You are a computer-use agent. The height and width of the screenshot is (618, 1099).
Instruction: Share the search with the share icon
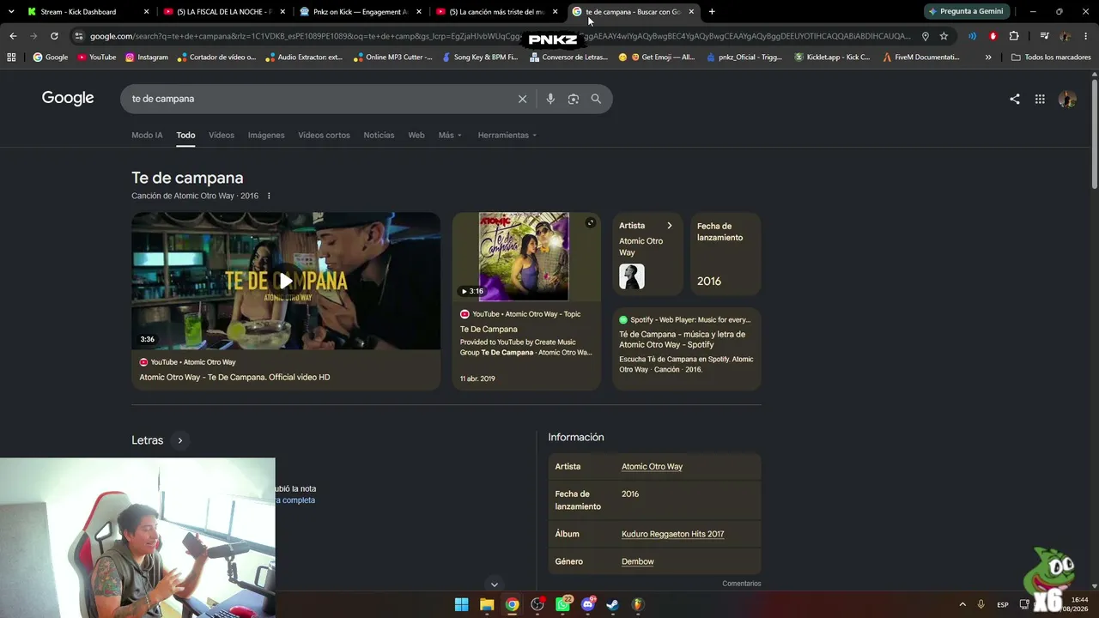(x=1015, y=99)
